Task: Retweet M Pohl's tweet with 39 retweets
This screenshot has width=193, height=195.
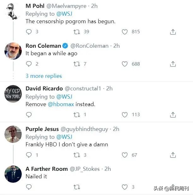Action: (x=77, y=32)
